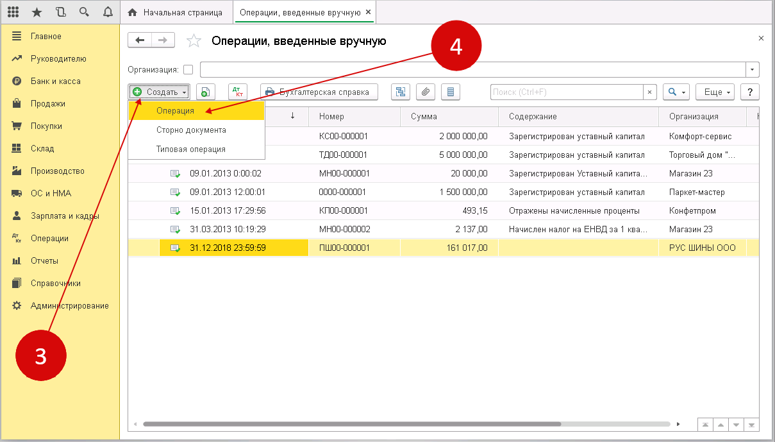Open help with the ? button
The height and width of the screenshot is (442, 775).
[750, 92]
